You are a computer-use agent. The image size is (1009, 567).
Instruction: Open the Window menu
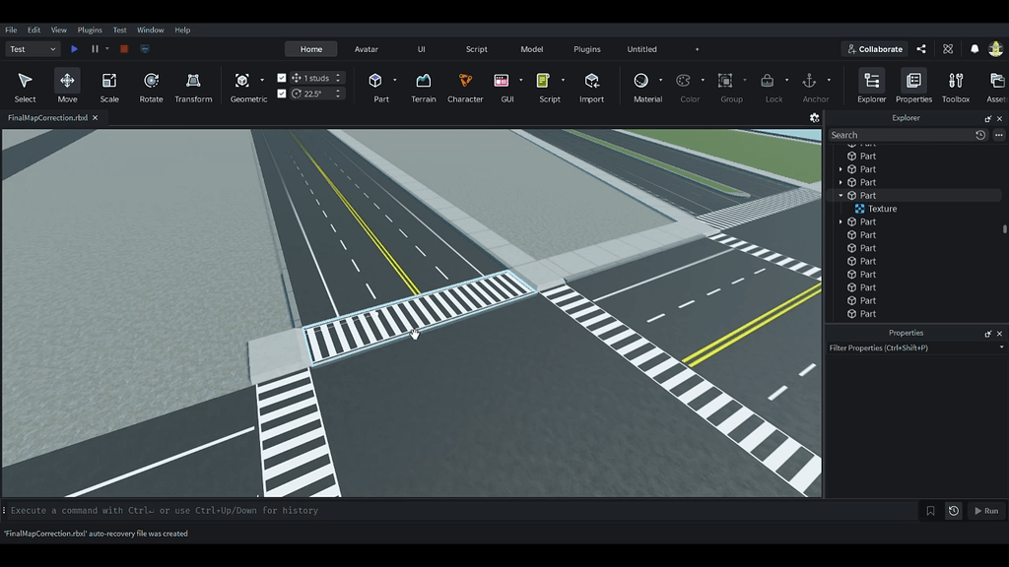tap(150, 30)
